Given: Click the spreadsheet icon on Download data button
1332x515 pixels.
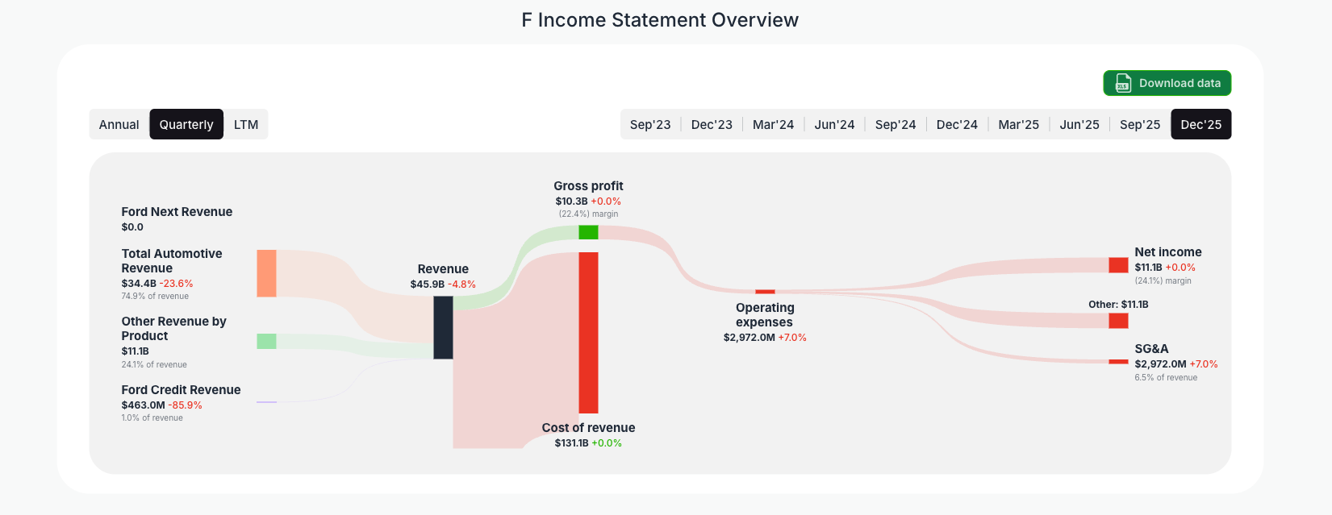Looking at the screenshot, I should click(1121, 83).
